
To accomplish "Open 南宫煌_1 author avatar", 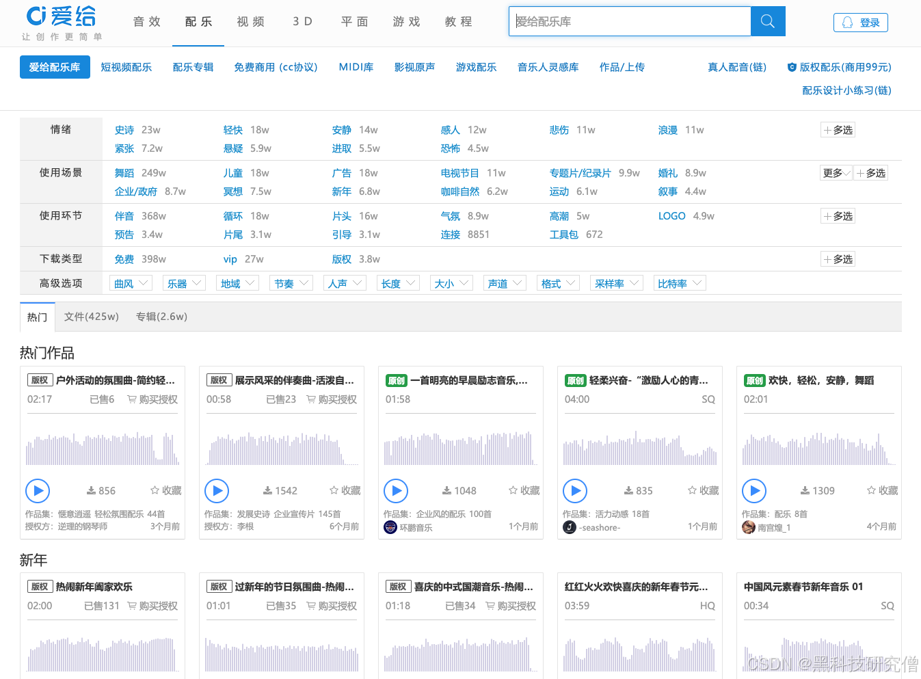I will click(749, 527).
